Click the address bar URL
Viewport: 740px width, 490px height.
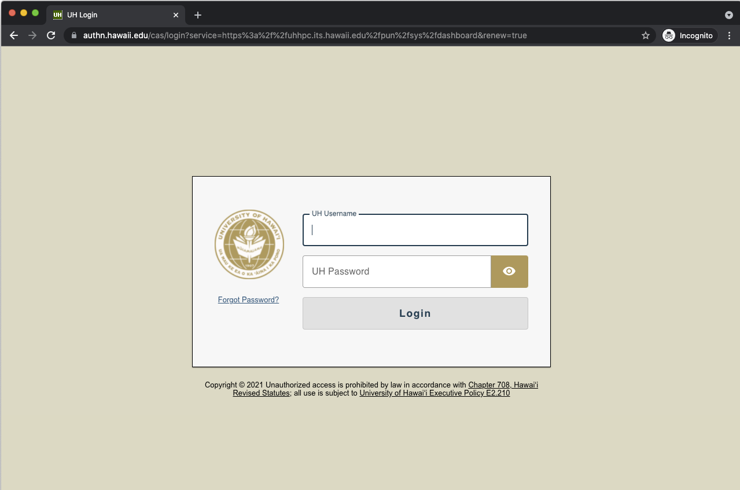(305, 35)
